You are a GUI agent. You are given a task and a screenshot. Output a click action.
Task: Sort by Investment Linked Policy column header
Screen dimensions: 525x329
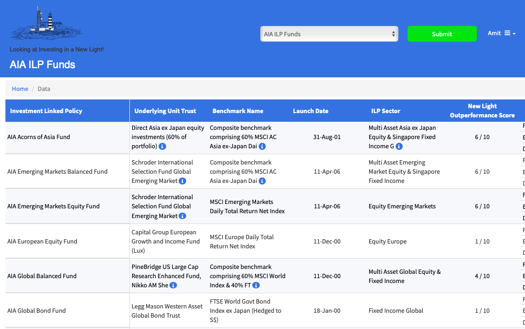[46, 111]
